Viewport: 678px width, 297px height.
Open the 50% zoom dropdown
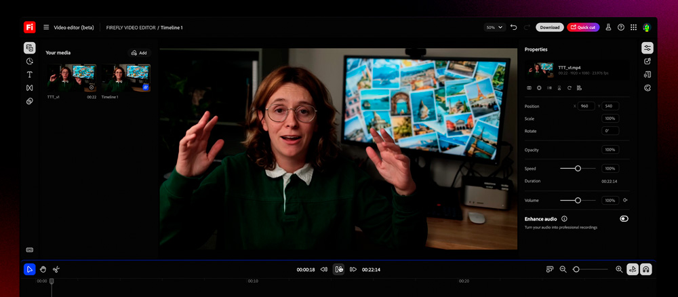pos(495,27)
